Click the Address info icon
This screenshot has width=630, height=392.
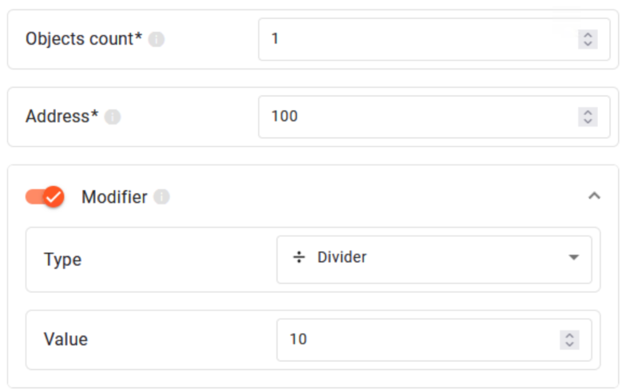[x=113, y=117]
